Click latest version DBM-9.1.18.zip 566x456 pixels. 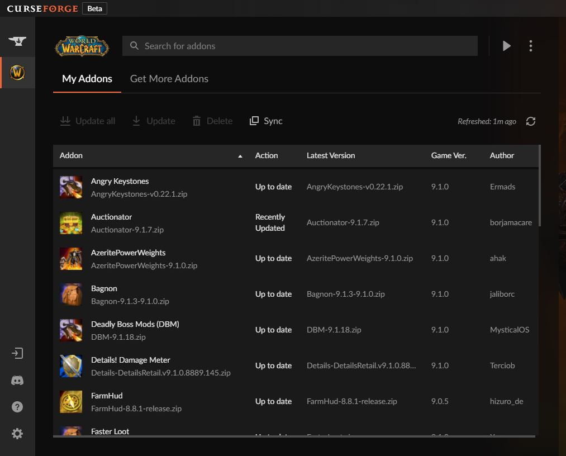coord(334,330)
